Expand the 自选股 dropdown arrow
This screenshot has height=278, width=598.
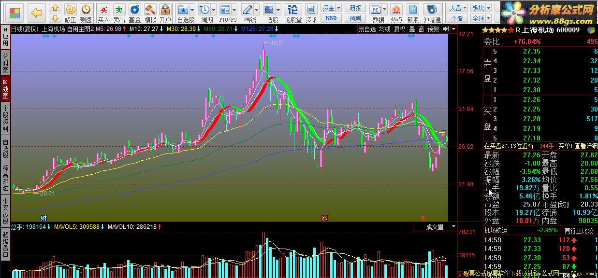point(192,10)
